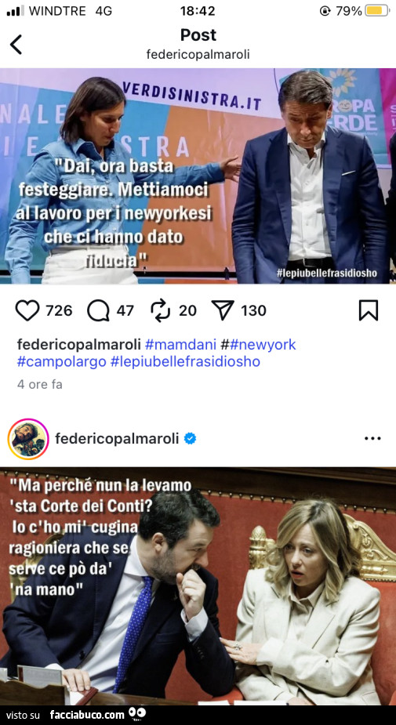The height and width of the screenshot is (725, 396).
Task: Open the Corte dei Conti meme image
Action: click(198, 585)
